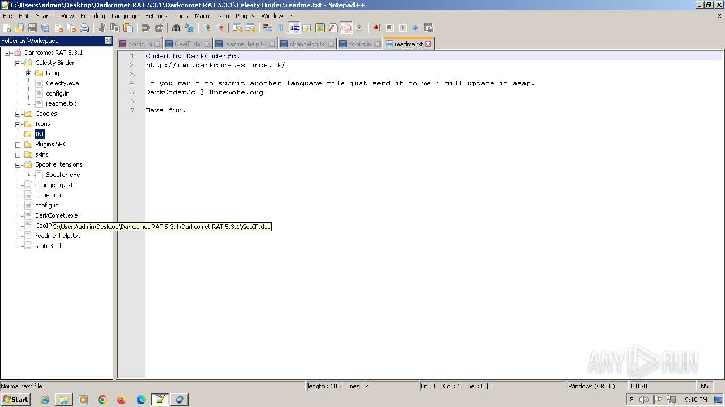Click the Open file toolbar icon

pos(19,28)
